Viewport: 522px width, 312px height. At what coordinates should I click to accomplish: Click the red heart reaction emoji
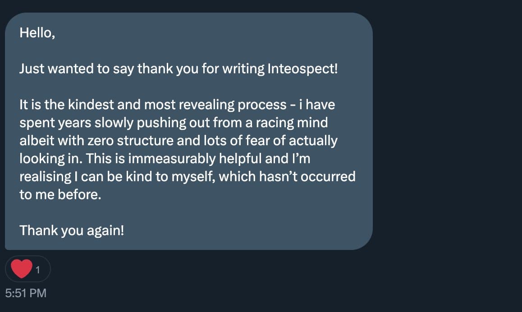pos(21,269)
